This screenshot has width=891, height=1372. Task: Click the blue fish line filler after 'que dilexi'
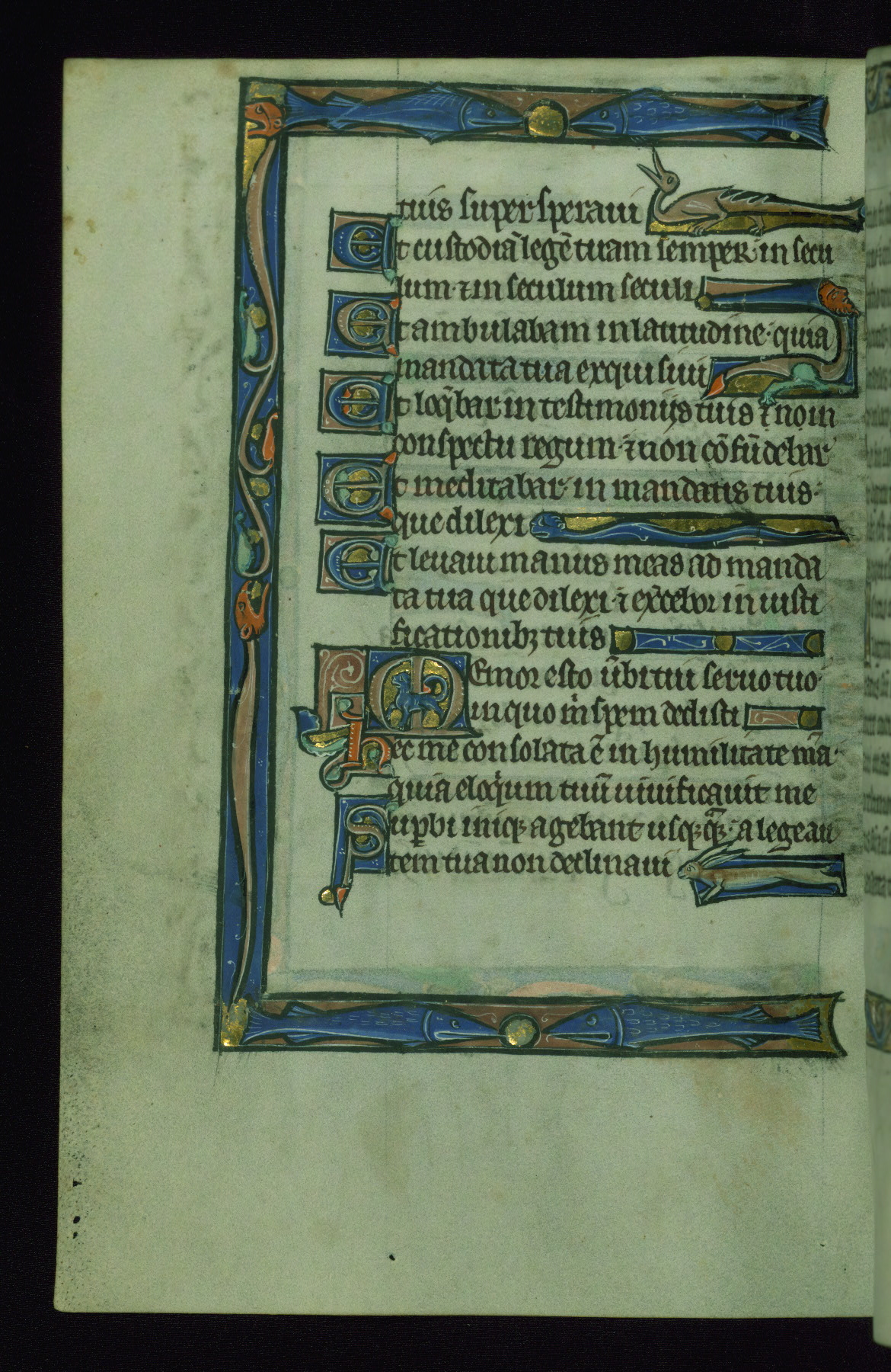(685, 527)
